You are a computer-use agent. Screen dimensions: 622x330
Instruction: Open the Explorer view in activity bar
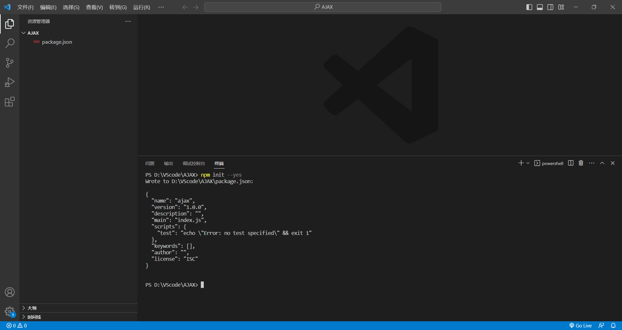tap(10, 24)
